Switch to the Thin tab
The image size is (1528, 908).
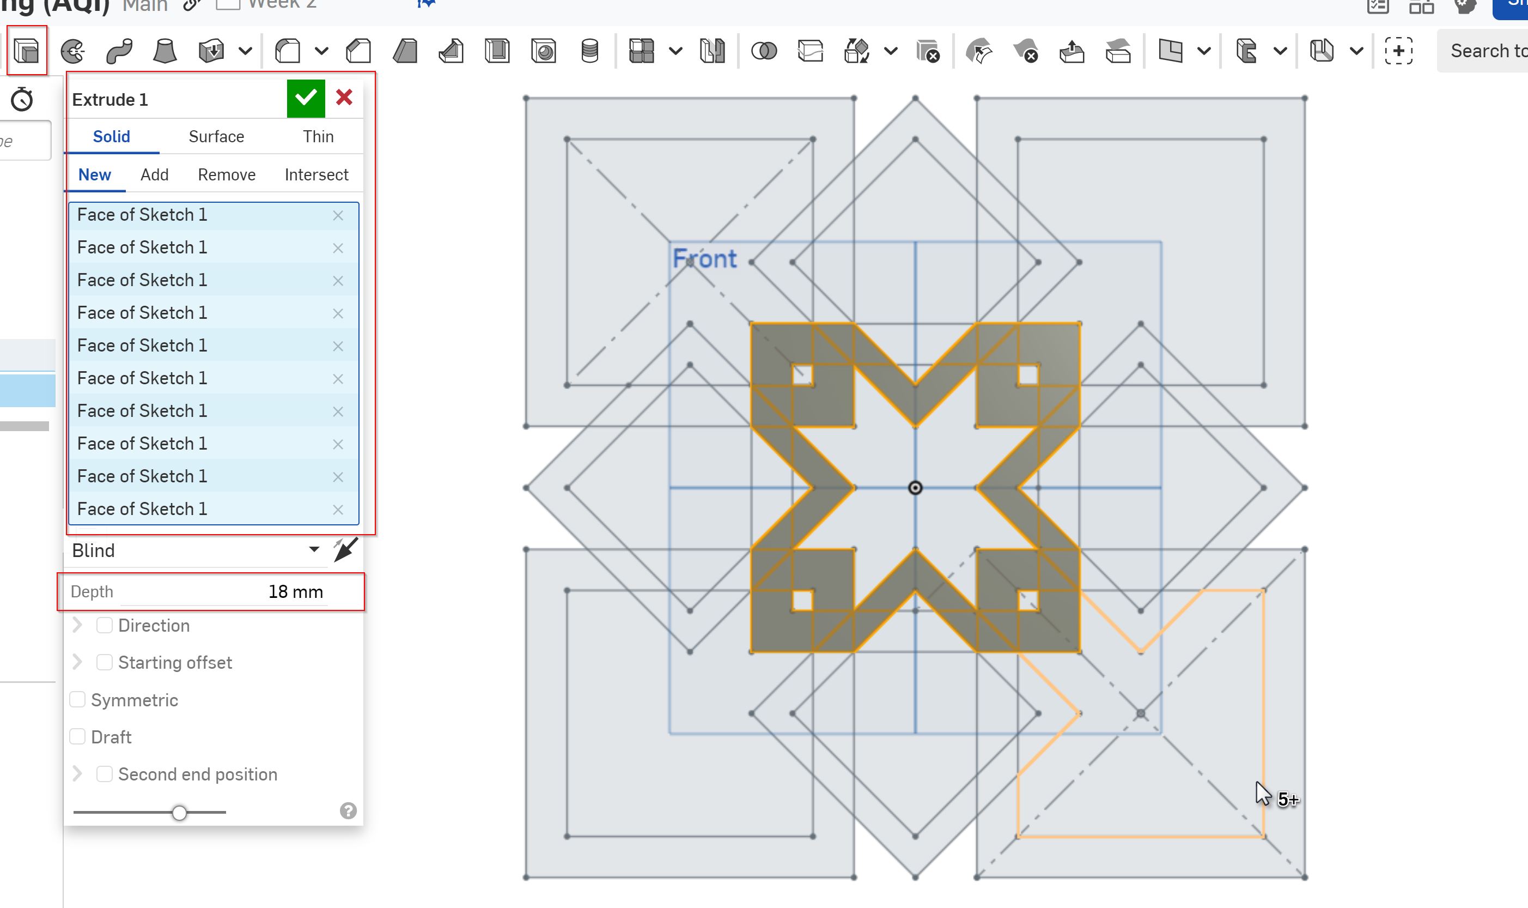click(319, 136)
